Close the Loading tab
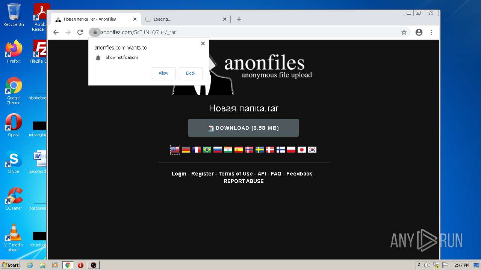 [x=225, y=19]
